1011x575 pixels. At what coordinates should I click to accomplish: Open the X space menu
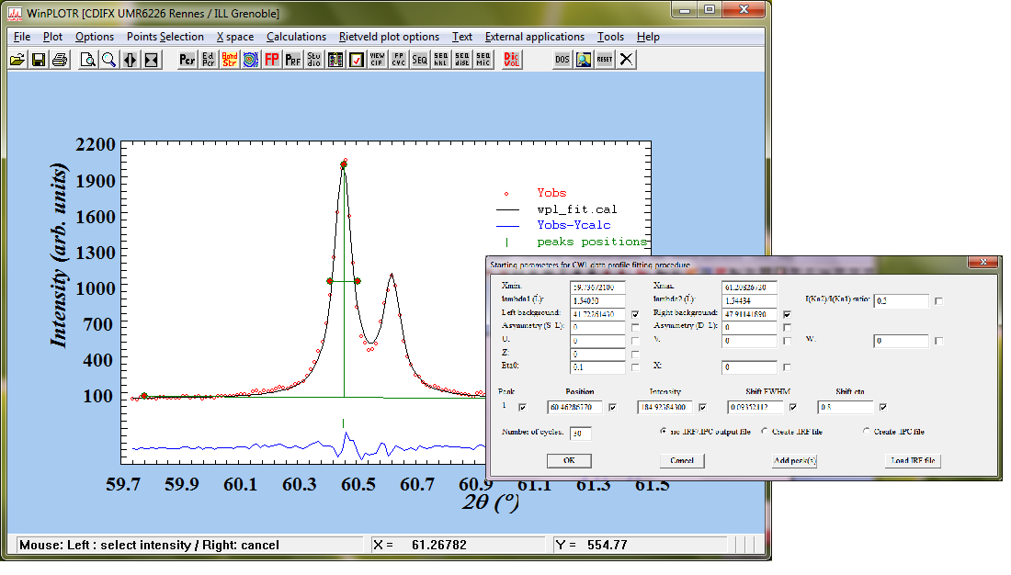point(235,37)
